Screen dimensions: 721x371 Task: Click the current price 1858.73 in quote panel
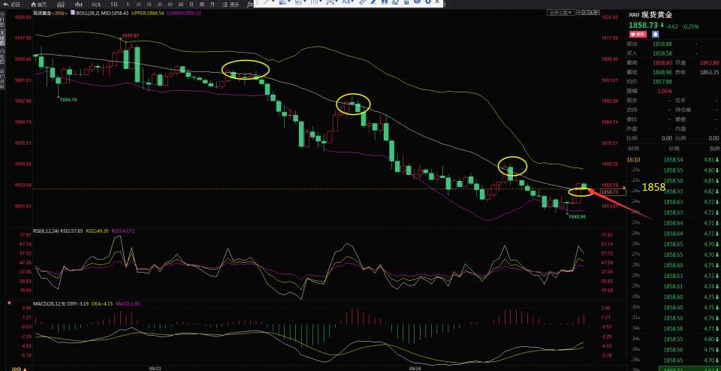(x=644, y=26)
